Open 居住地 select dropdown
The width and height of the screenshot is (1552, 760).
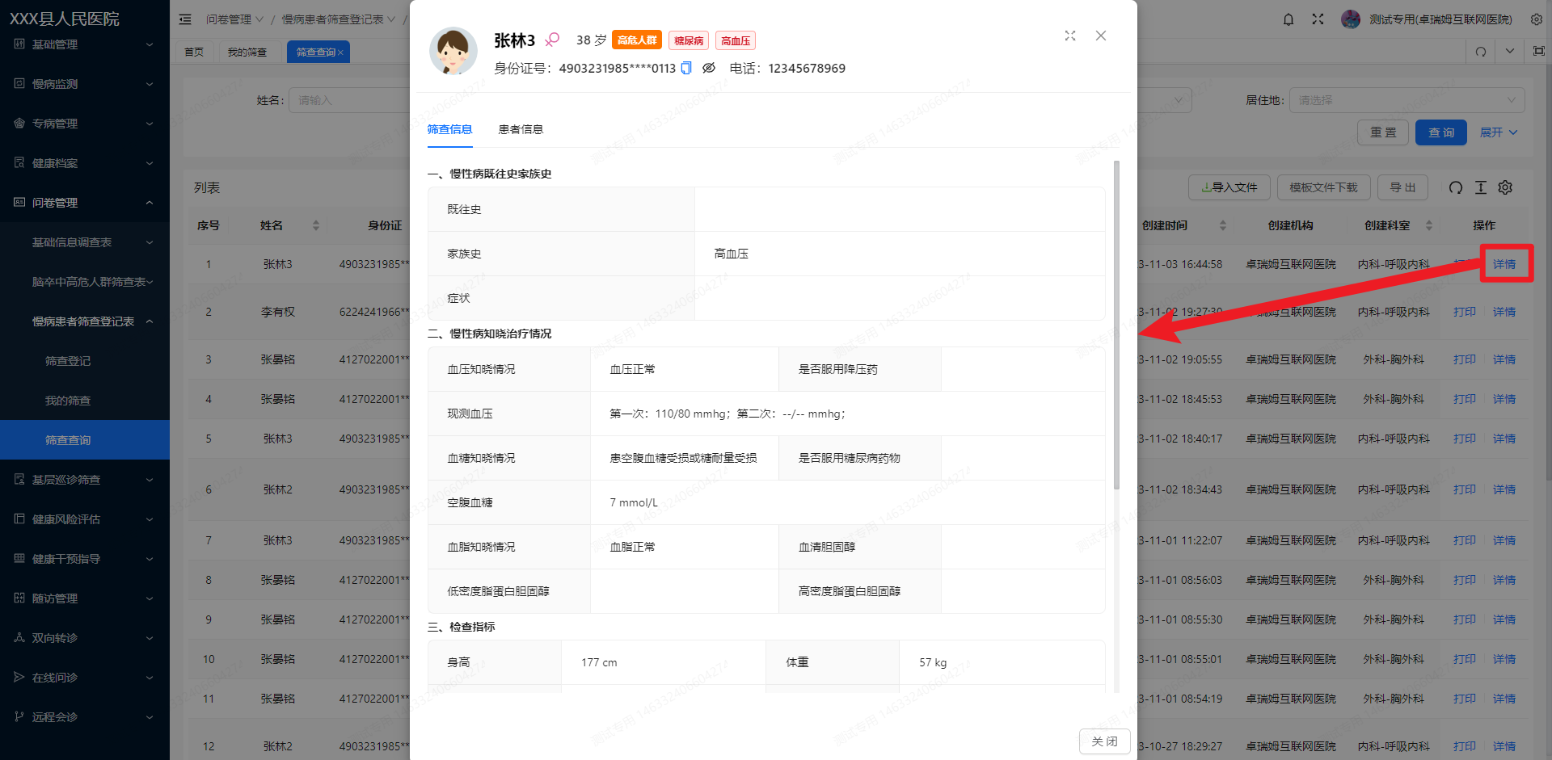[x=1406, y=100]
